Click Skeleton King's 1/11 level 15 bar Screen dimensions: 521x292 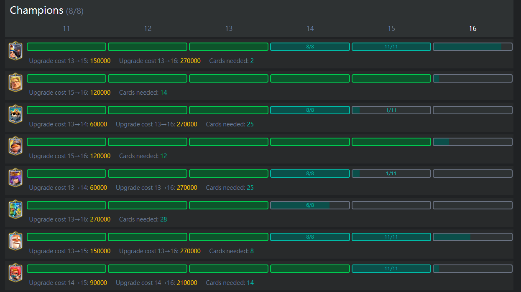[391, 110]
